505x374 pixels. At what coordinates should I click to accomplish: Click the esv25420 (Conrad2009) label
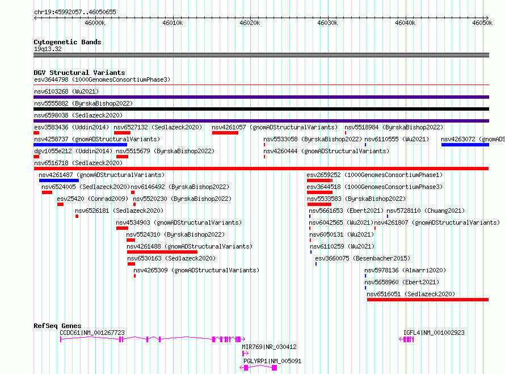click(x=92, y=199)
